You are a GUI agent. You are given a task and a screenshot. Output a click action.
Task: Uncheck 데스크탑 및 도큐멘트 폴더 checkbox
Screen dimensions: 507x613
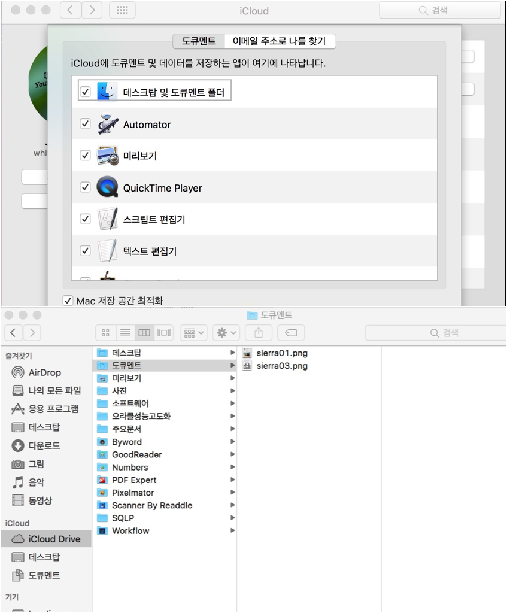point(85,92)
